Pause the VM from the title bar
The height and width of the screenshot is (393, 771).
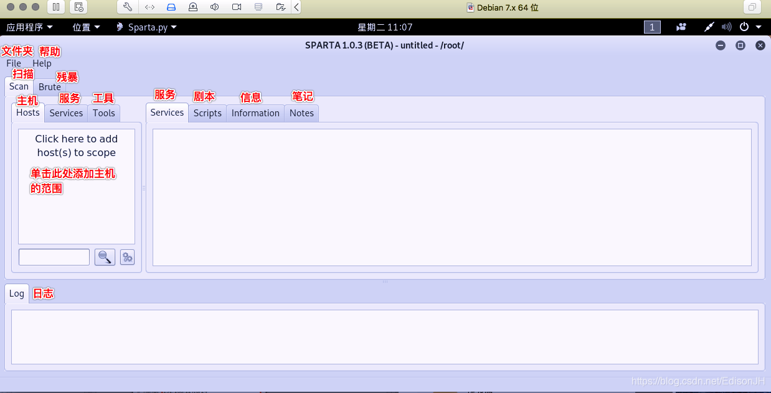tap(56, 7)
